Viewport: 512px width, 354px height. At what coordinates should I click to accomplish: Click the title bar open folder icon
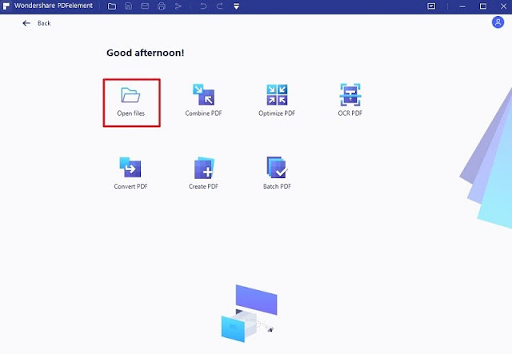(x=112, y=6)
